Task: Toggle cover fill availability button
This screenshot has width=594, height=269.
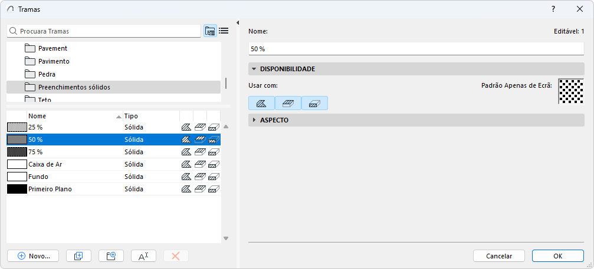Action: tap(288, 103)
